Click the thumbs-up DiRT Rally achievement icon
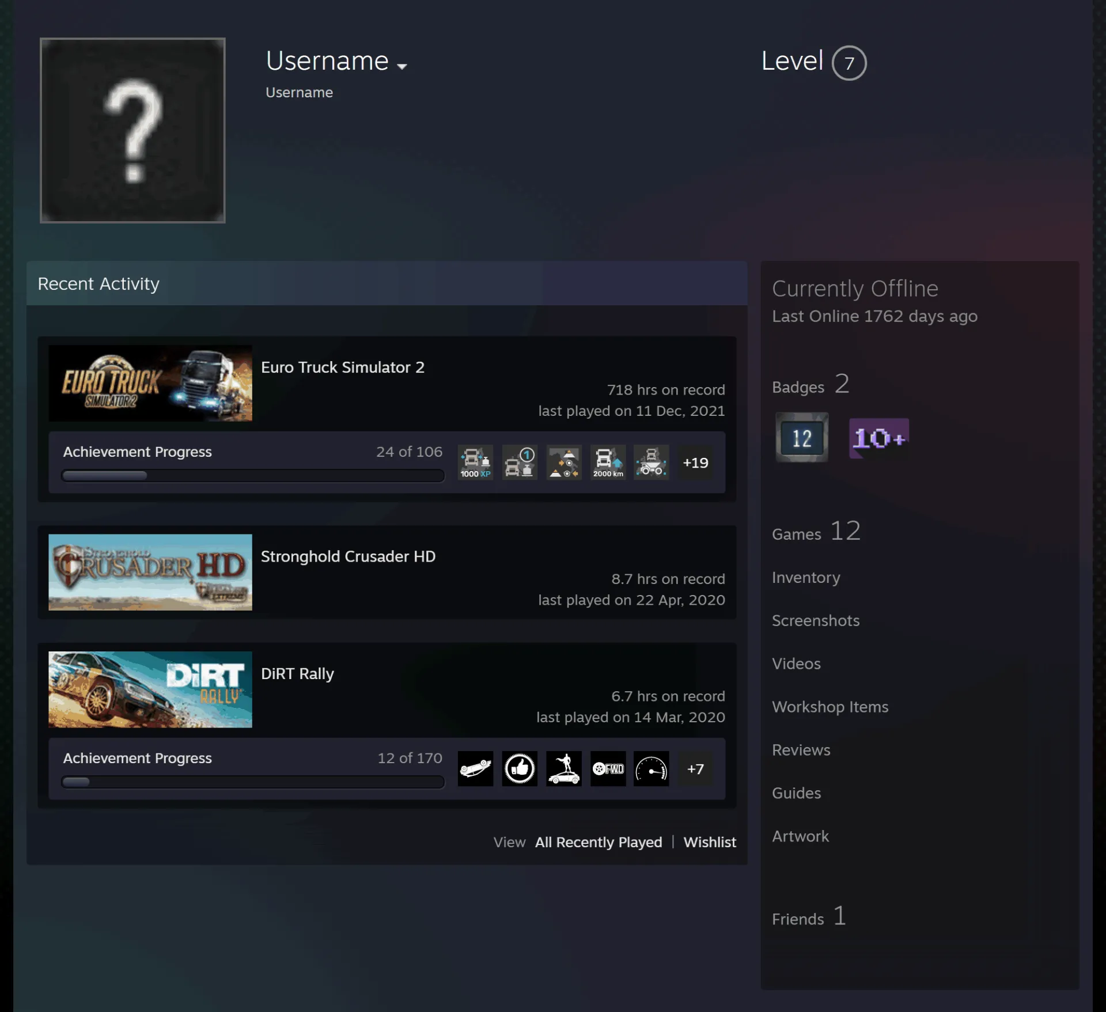Viewport: 1106px width, 1012px height. [520, 768]
